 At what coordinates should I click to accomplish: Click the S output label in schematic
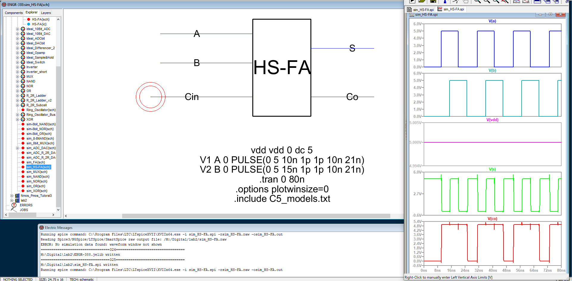tap(352, 48)
